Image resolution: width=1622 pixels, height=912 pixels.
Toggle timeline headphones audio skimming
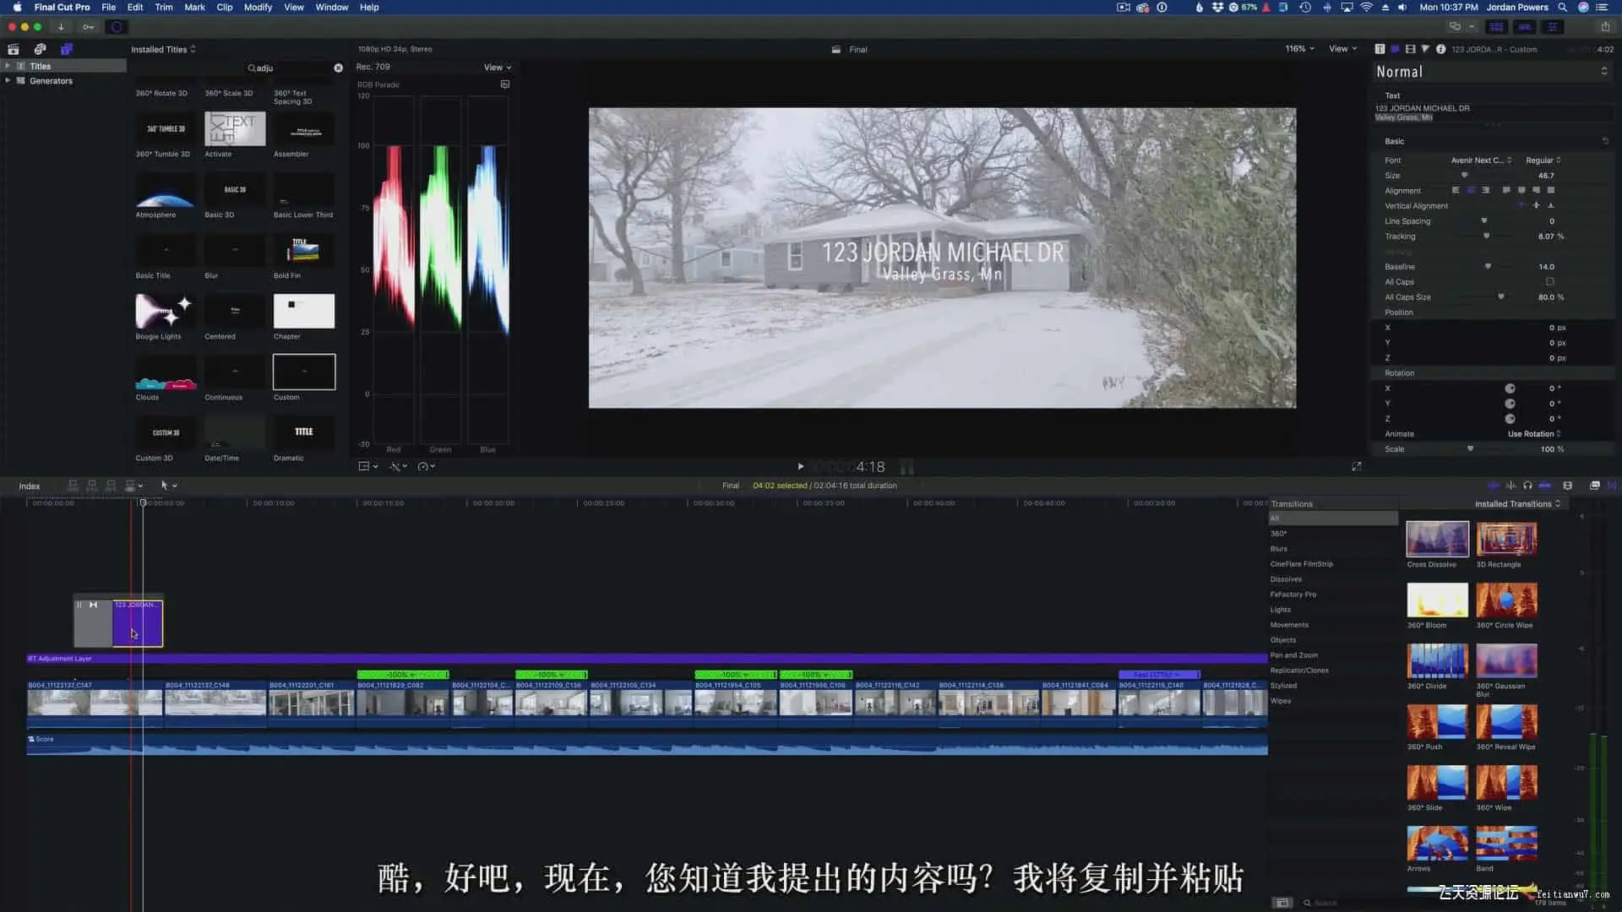point(1527,486)
